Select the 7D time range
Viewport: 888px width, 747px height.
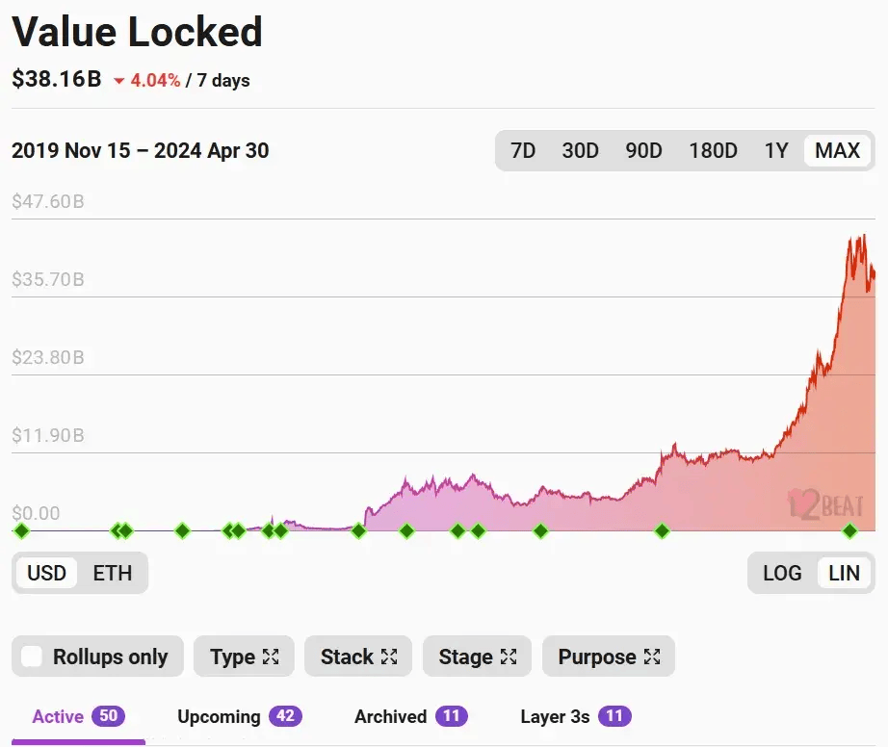523,150
